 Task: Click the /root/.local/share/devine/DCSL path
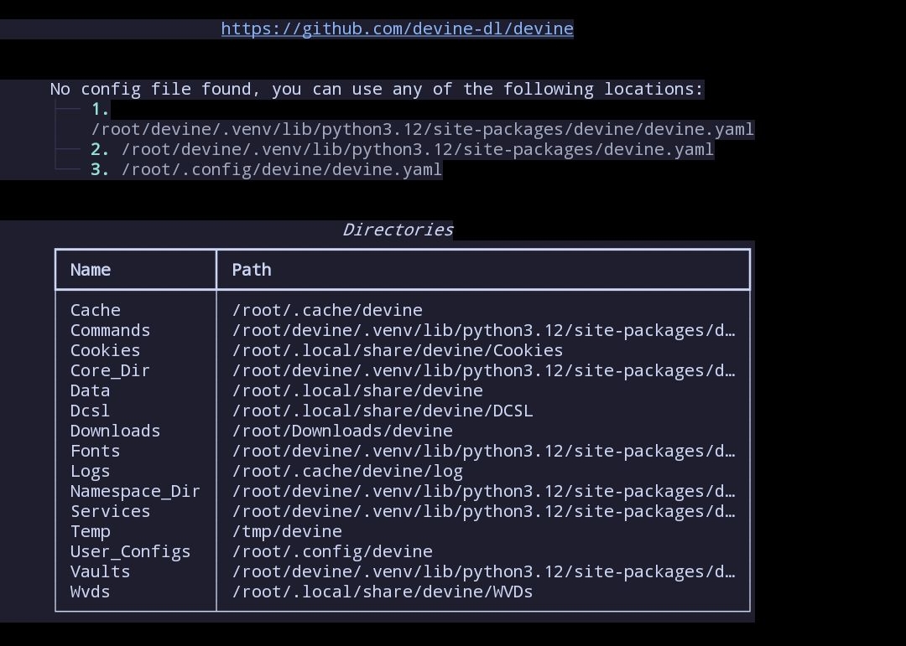pyautogui.click(x=382, y=411)
